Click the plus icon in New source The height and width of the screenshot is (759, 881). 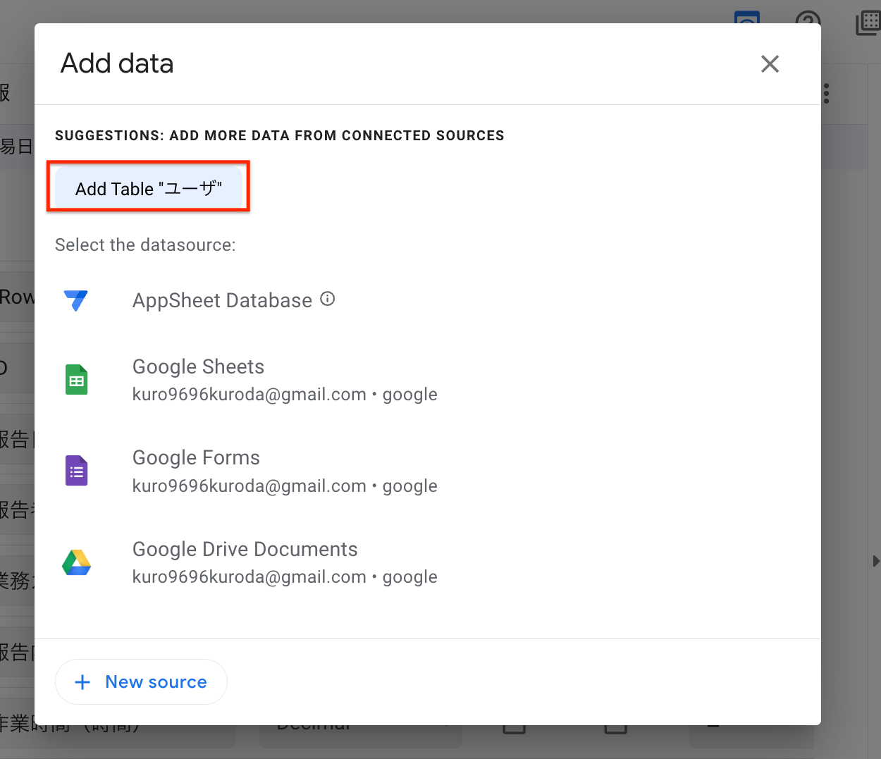(82, 682)
